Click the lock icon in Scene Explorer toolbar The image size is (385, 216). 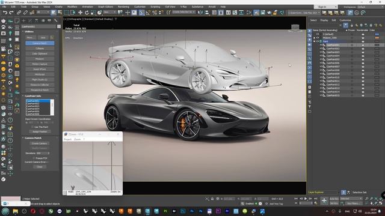click(351, 25)
